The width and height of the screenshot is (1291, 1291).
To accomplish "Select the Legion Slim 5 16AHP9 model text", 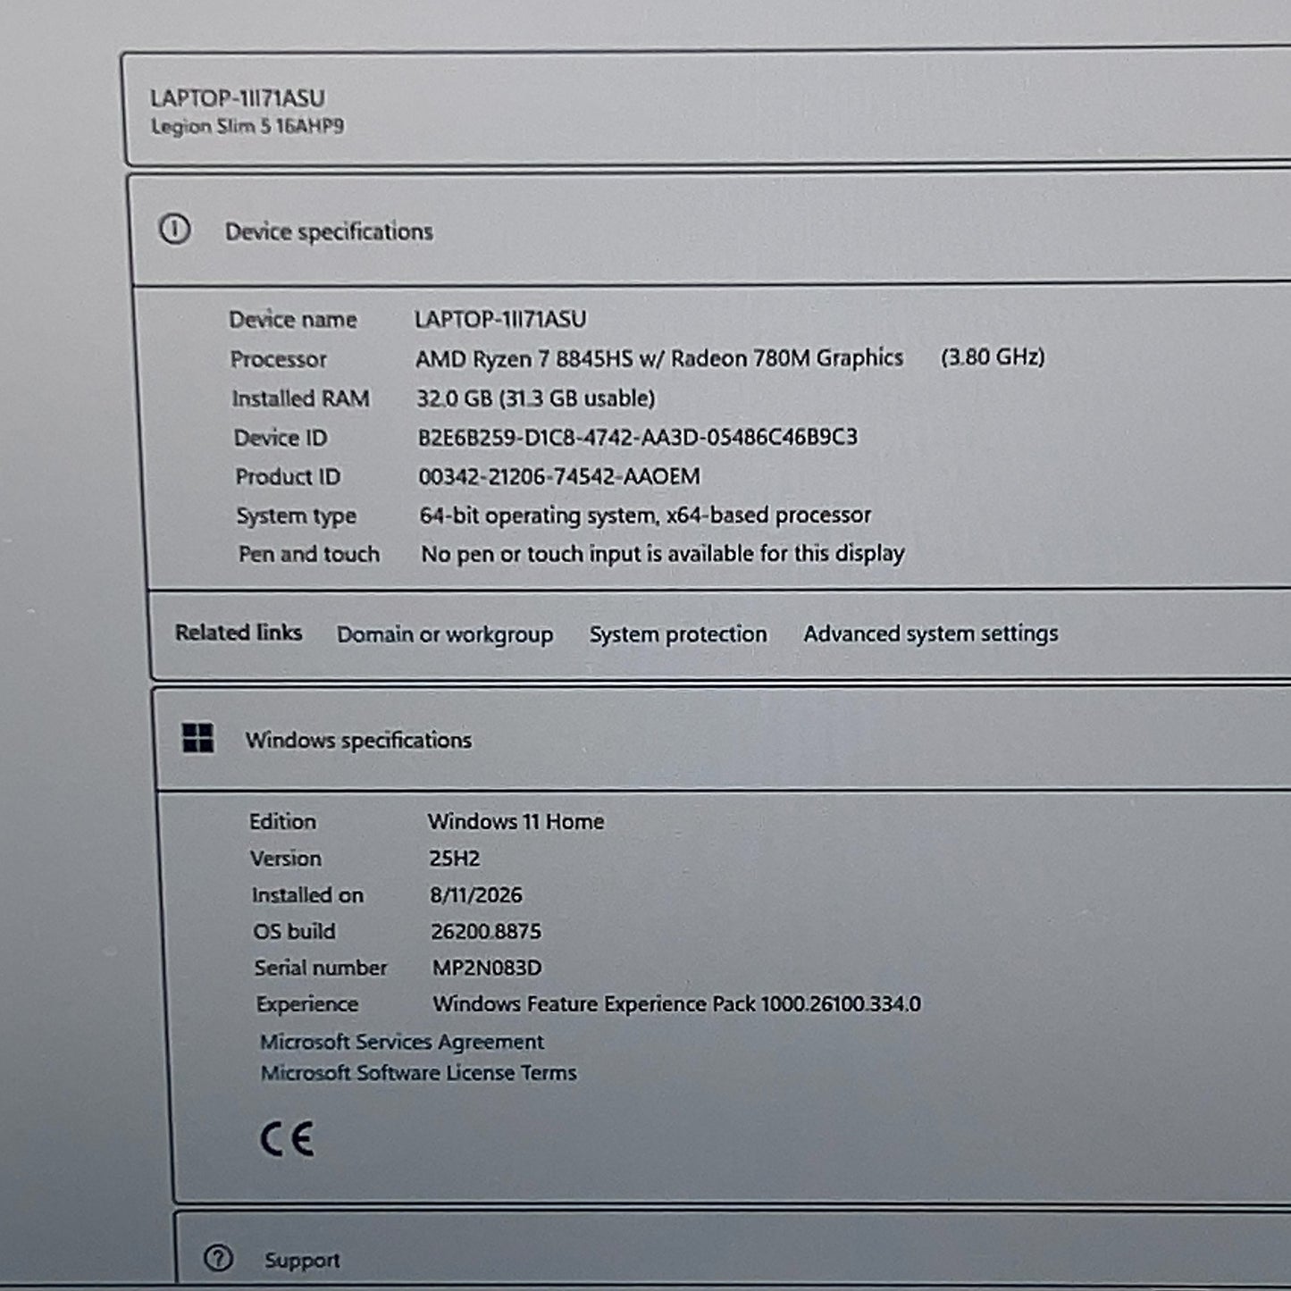I will click(247, 126).
